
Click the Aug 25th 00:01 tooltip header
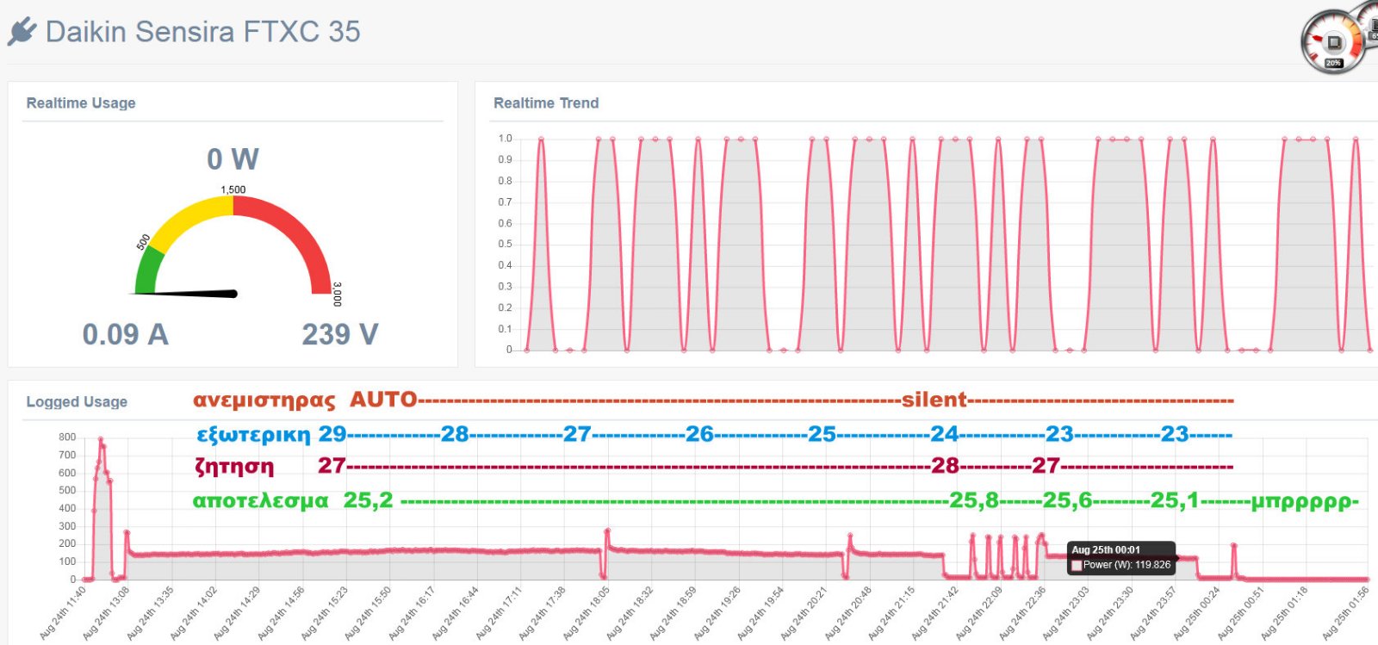pyautogui.click(x=1106, y=549)
